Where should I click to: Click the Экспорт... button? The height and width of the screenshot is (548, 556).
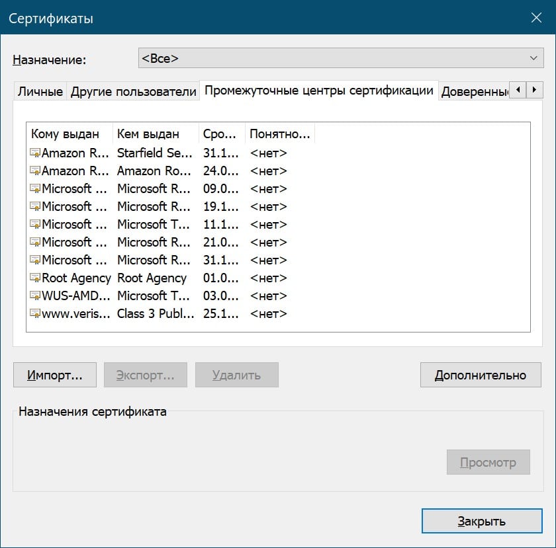[x=146, y=375]
